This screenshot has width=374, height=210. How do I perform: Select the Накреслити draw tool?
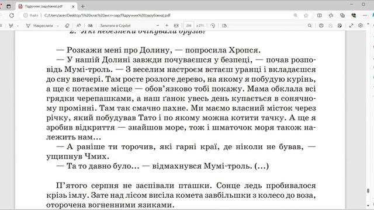click(x=39, y=26)
